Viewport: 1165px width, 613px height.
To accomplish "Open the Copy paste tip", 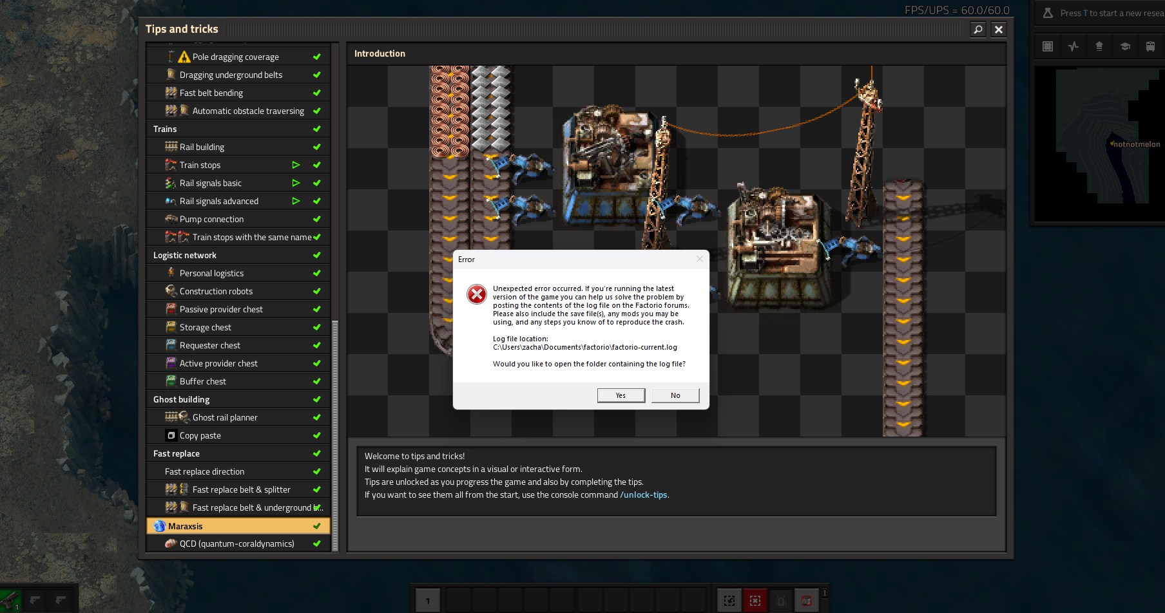I will pyautogui.click(x=238, y=435).
